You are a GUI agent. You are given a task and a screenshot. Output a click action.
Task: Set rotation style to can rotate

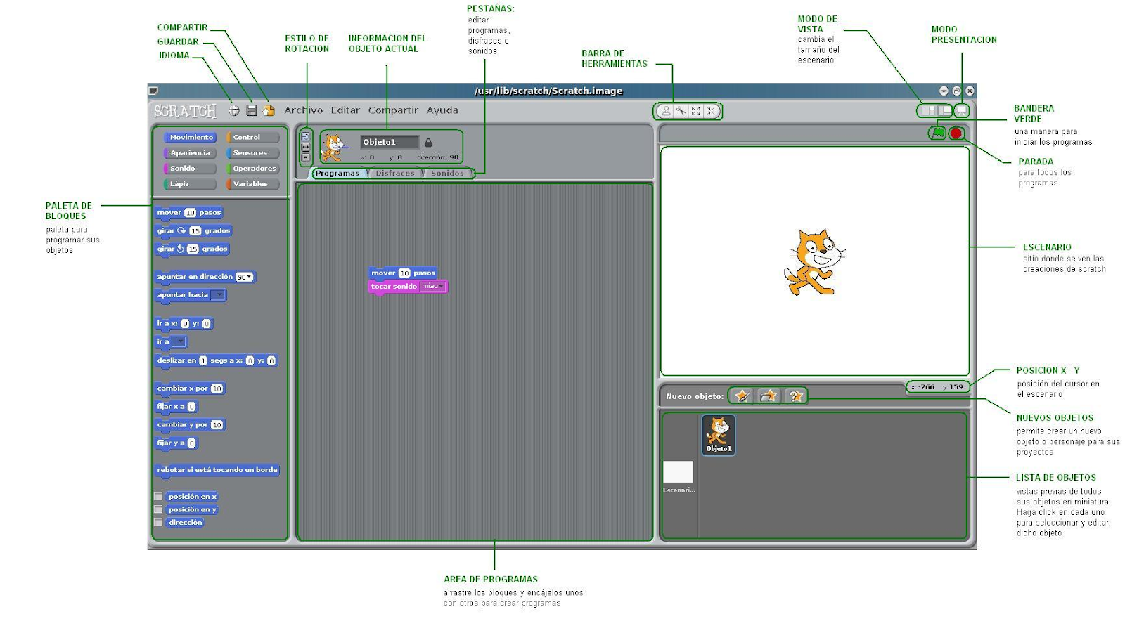pos(305,137)
